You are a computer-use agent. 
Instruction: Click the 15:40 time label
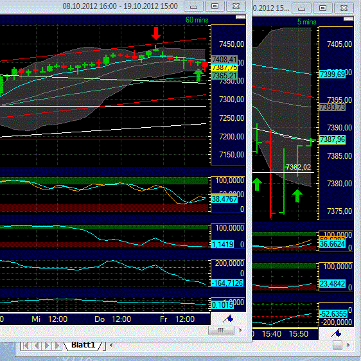click(x=272, y=334)
